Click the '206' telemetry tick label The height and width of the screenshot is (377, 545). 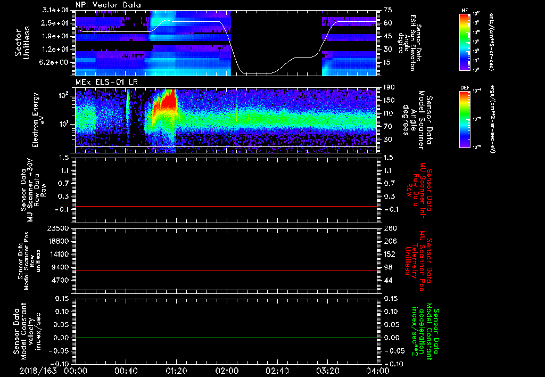pyautogui.click(x=389, y=241)
